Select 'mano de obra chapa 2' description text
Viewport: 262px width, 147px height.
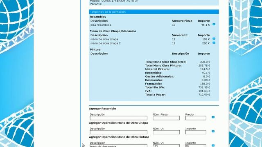pos(106,43)
